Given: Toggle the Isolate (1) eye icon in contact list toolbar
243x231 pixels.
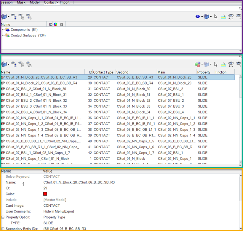Looking at the screenshot, I should coord(239,64).
